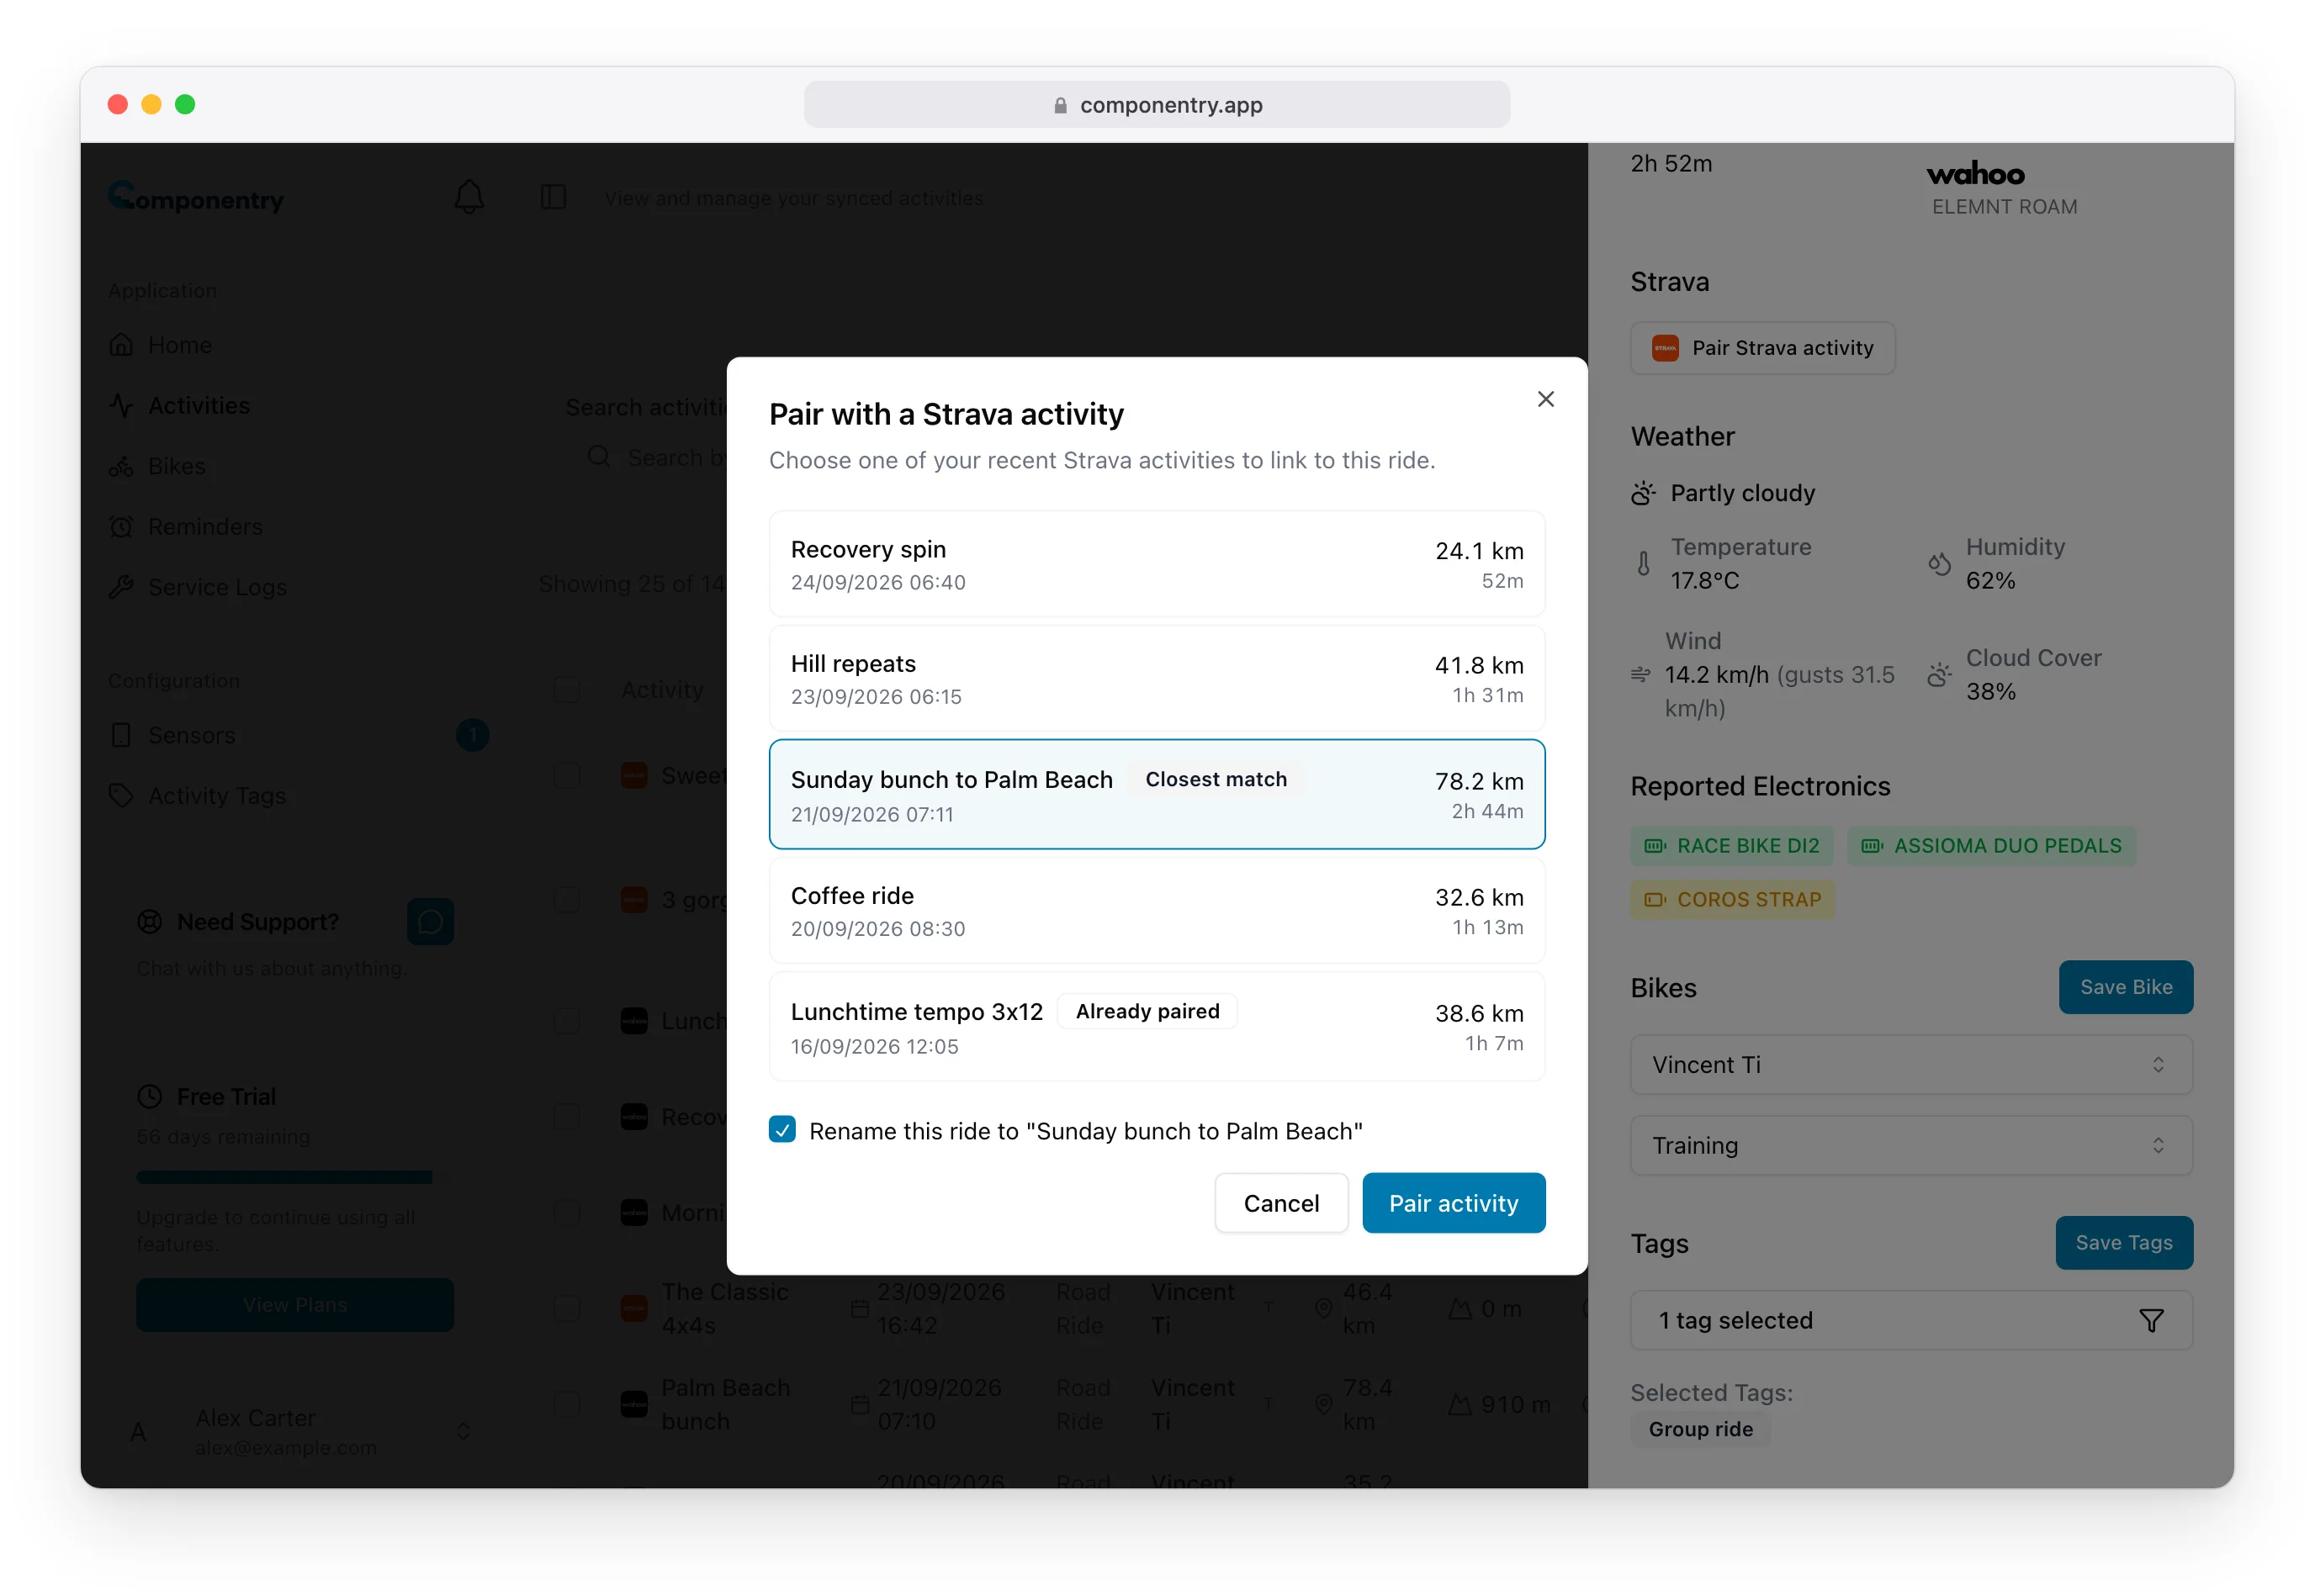Select the Recovery spin Strava activity
The width and height of the screenshot is (2315, 1596).
coord(1157,564)
